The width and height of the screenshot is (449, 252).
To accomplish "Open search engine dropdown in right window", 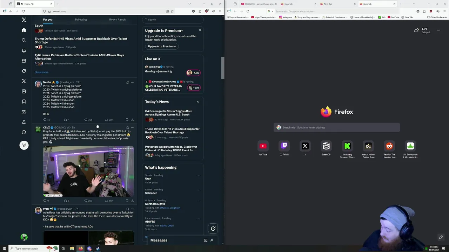I will (x=270, y=11).
